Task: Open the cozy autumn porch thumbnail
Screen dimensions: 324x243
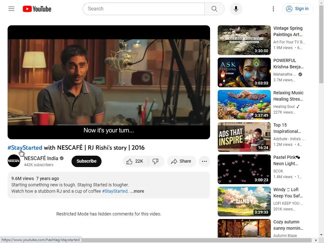Action: [x=244, y=228]
